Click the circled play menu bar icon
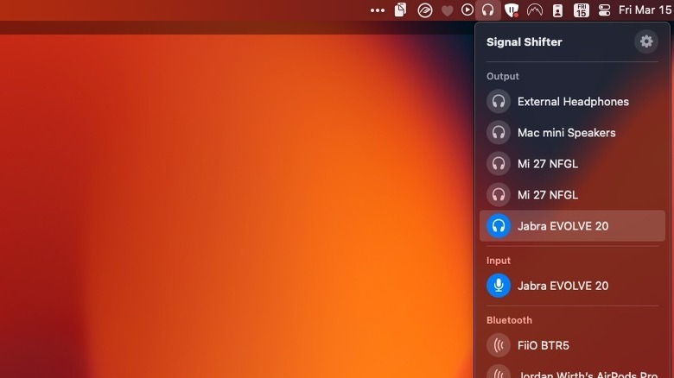 (x=467, y=9)
